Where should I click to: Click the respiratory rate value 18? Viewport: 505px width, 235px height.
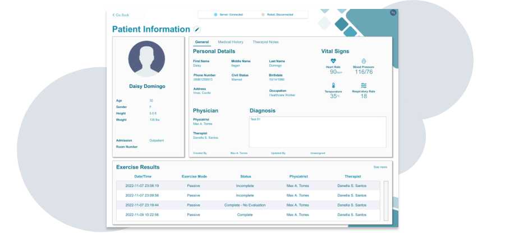364,96
